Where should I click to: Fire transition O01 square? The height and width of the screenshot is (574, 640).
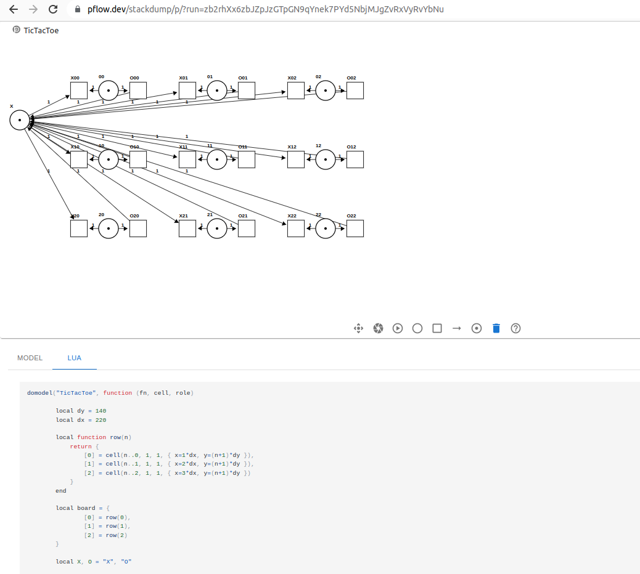click(247, 91)
